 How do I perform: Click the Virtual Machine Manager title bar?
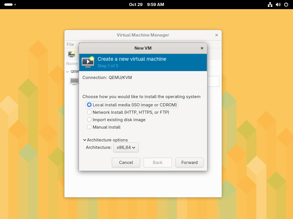tap(143, 35)
